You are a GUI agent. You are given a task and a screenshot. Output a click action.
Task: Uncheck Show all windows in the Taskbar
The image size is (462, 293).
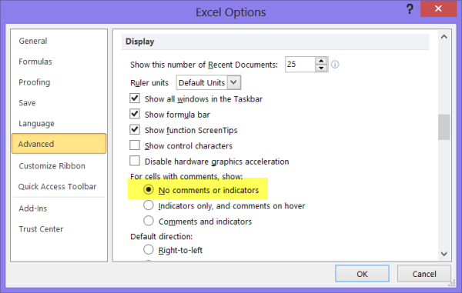(135, 98)
